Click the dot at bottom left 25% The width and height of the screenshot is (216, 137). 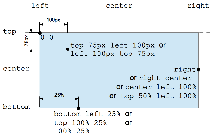(78, 108)
